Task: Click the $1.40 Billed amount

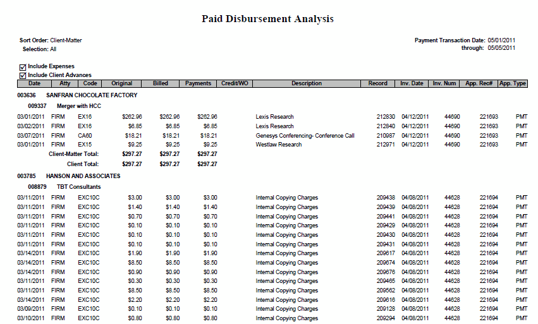Action: pos(173,207)
